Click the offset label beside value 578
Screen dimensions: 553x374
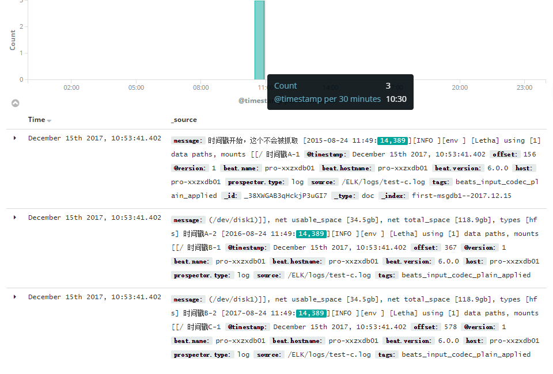click(x=426, y=327)
